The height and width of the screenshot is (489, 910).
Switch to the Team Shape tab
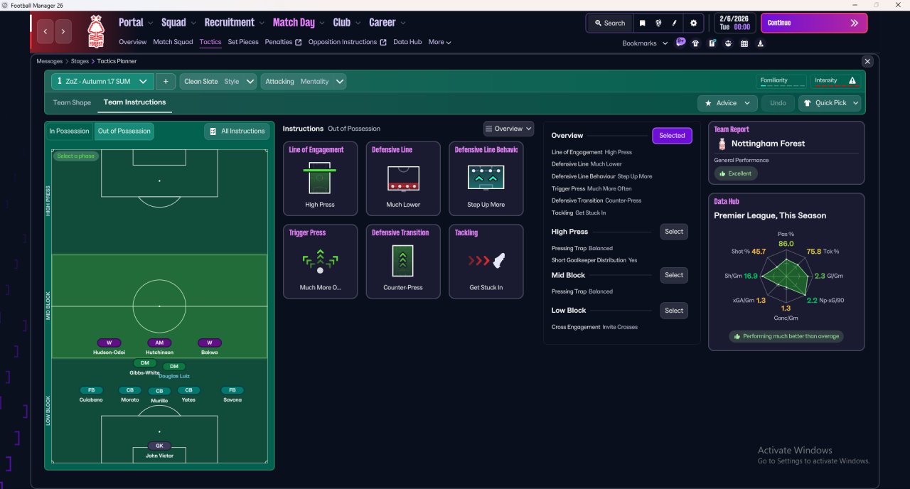point(72,103)
